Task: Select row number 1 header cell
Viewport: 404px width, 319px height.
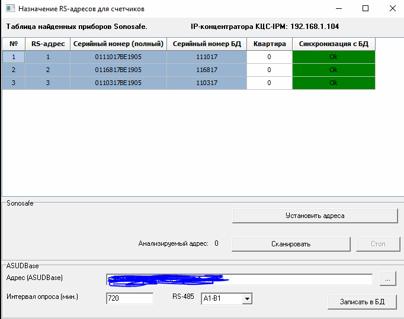Action: click(x=14, y=57)
